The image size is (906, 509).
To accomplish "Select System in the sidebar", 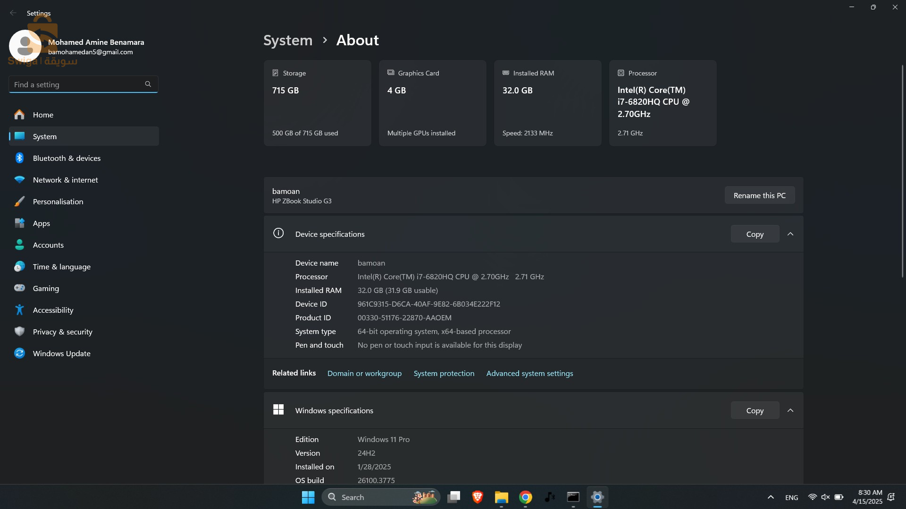I will point(84,136).
